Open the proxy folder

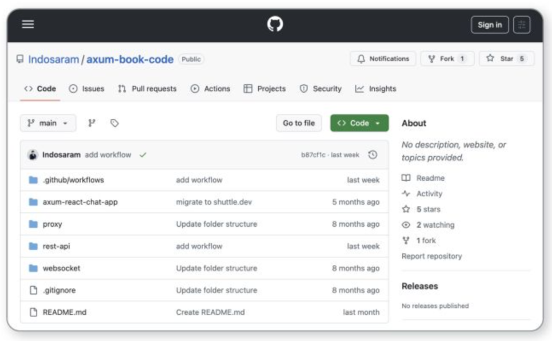(53, 224)
